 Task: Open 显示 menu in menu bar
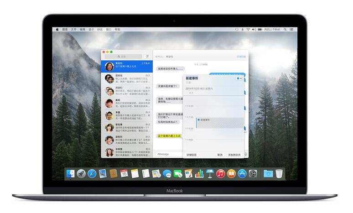pyautogui.click(x=91, y=30)
